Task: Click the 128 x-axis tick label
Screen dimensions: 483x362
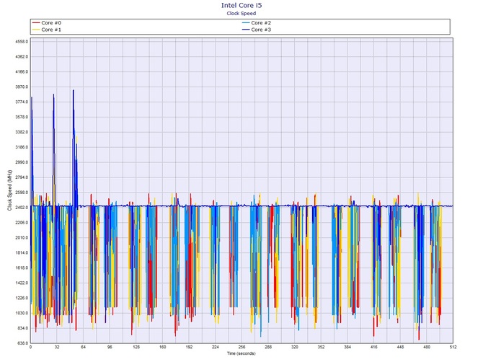Action: coord(136,347)
